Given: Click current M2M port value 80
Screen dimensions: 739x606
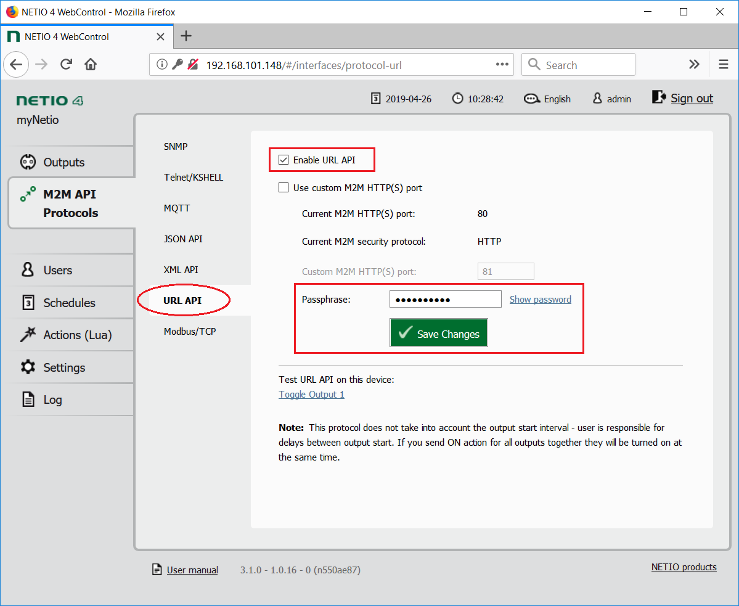Looking at the screenshot, I should click(x=483, y=214).
